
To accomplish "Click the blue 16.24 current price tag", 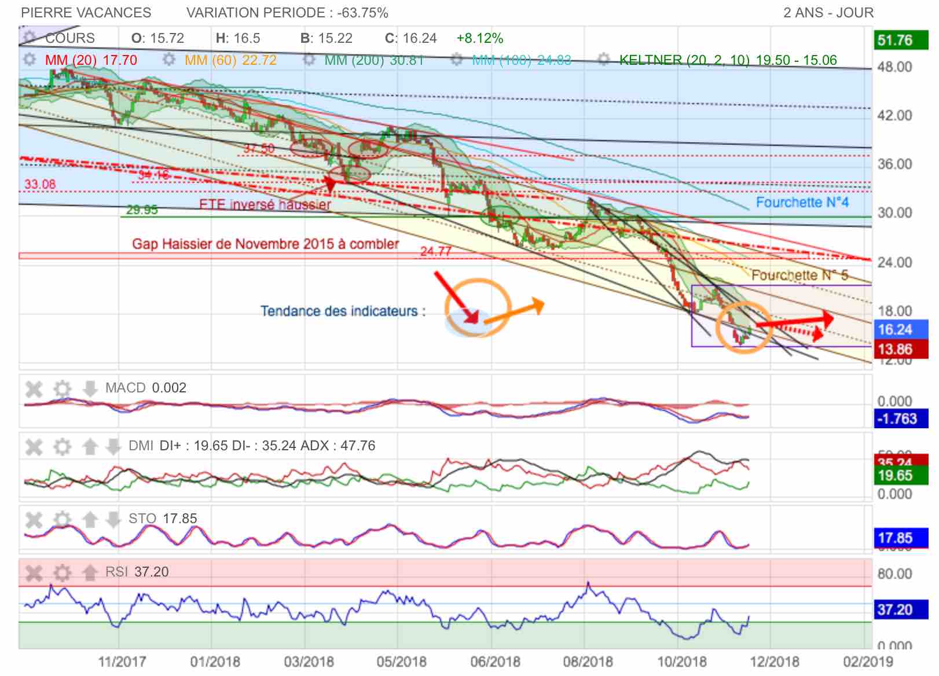I will click(x=901, y=329).
